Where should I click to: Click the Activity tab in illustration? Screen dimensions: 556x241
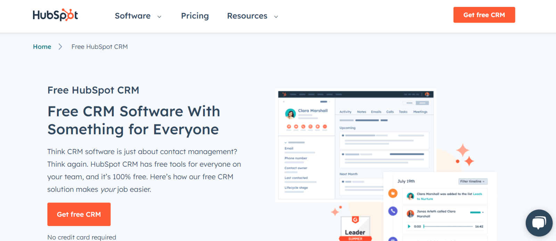tap(345, 112)
